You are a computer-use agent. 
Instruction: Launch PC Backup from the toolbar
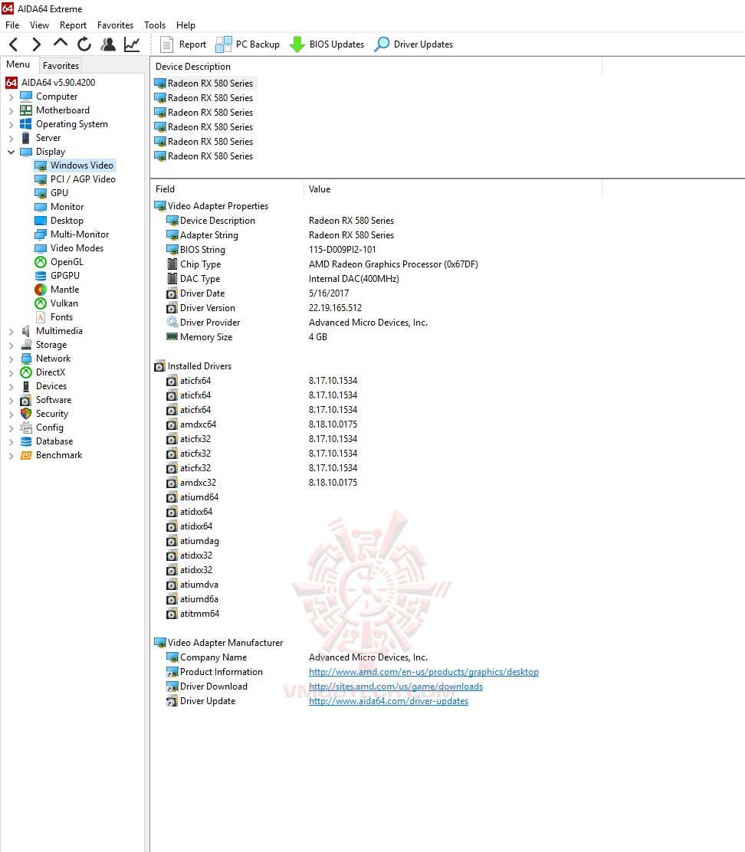[248, 44]
